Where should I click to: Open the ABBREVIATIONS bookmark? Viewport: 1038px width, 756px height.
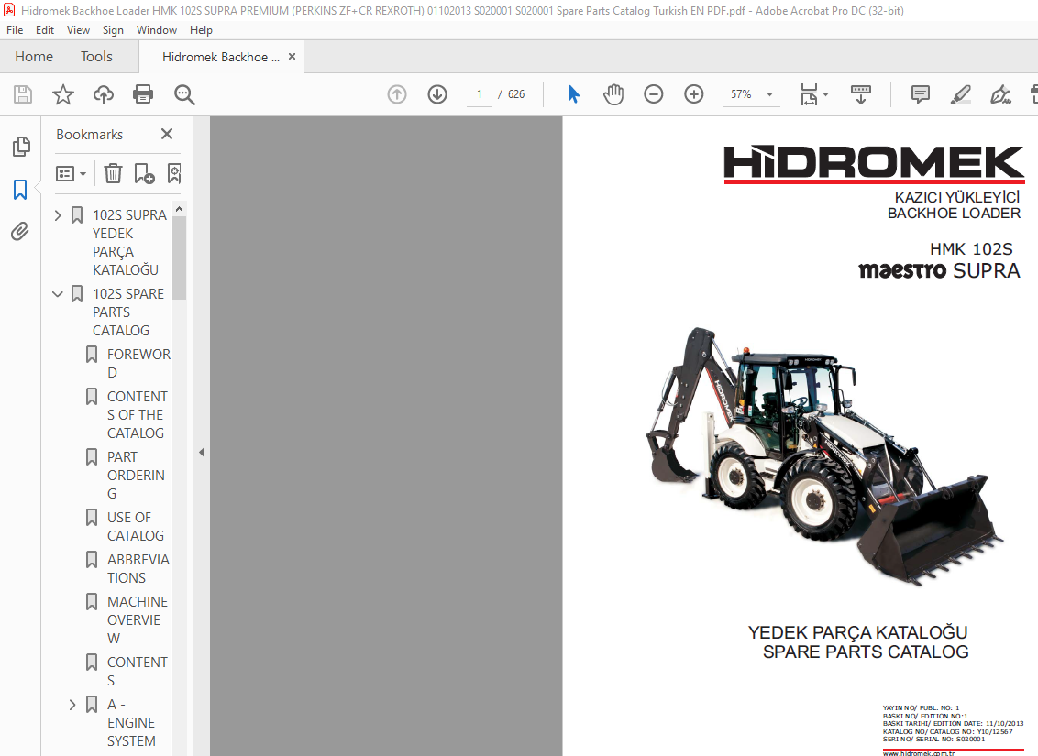[138, 568]
